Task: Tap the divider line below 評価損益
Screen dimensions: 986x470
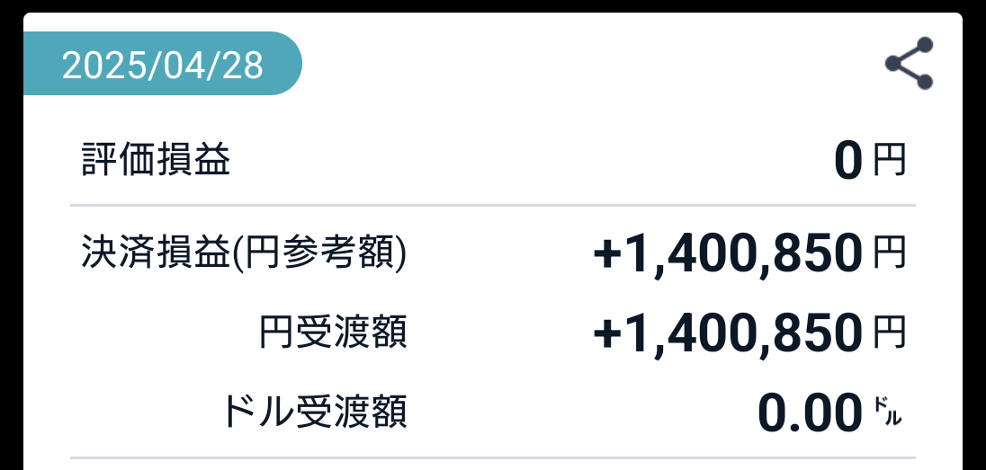Action: (x=493, y=206)
